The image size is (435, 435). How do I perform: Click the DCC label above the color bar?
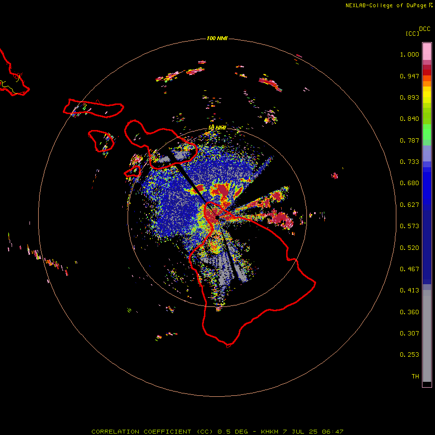pyautogui.click(x=424, y=29)
